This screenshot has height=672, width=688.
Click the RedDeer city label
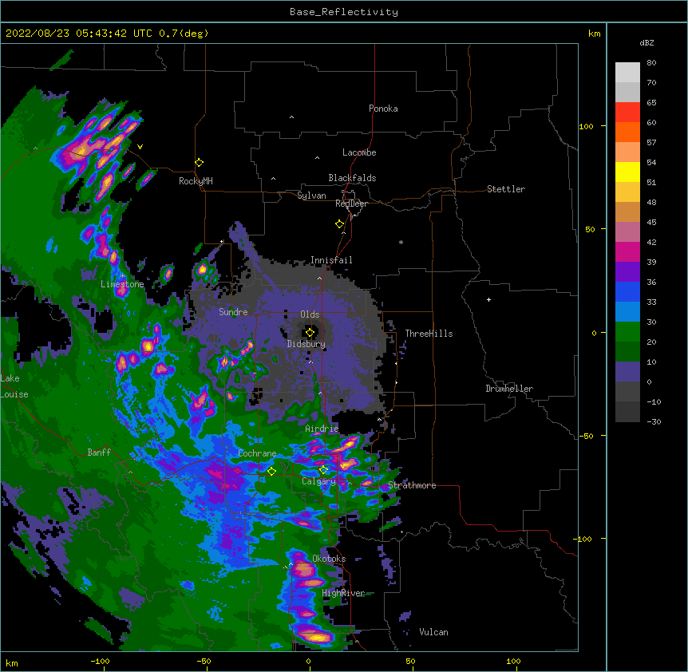pos(351,204)
